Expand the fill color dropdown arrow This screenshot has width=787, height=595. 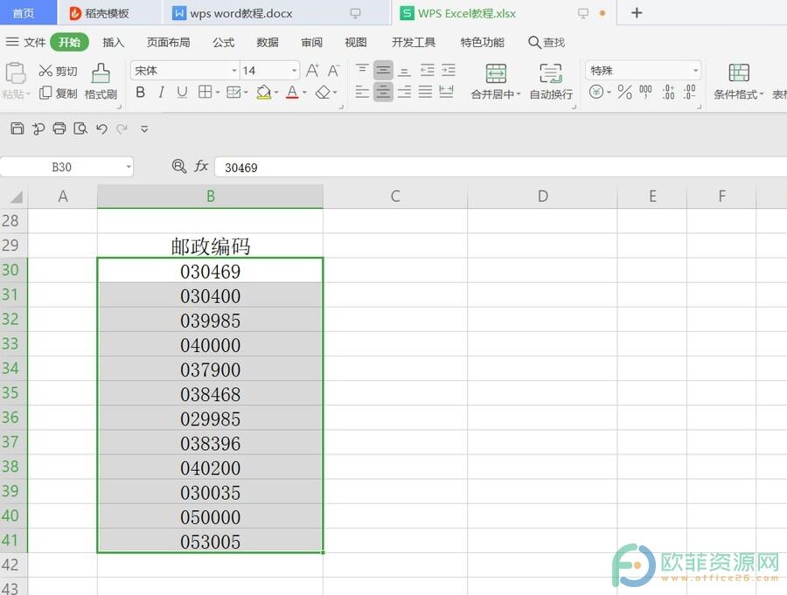click(x=276, y=93)
